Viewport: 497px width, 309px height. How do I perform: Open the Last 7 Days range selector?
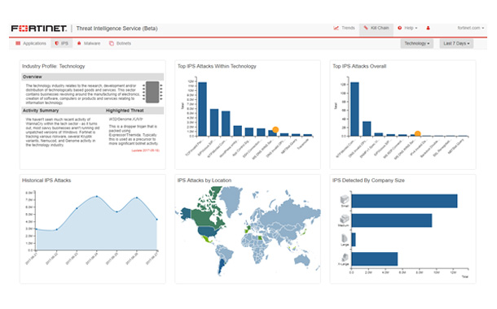pos(456,43)
